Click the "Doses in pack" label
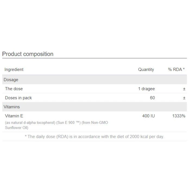 [x=18, y=98]
